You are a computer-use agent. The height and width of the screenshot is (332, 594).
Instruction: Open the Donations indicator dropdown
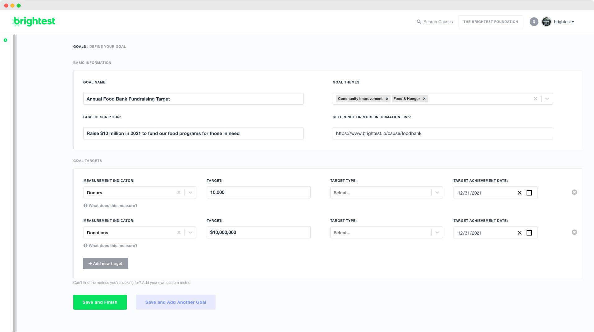coord(190,232)
